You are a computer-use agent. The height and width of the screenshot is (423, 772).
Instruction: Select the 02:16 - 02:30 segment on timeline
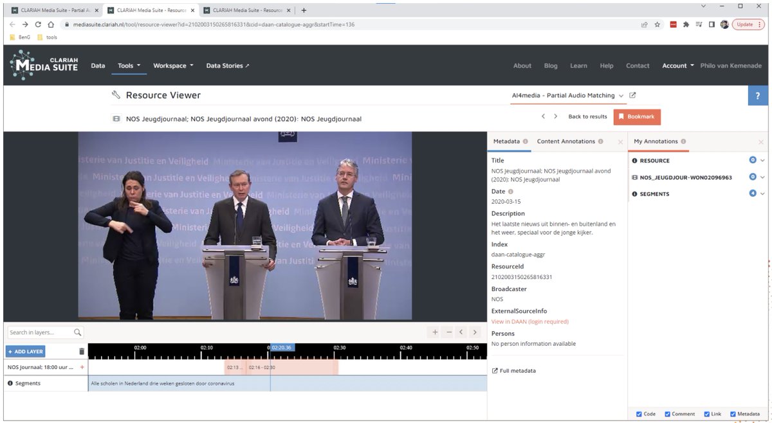(292, 367)
